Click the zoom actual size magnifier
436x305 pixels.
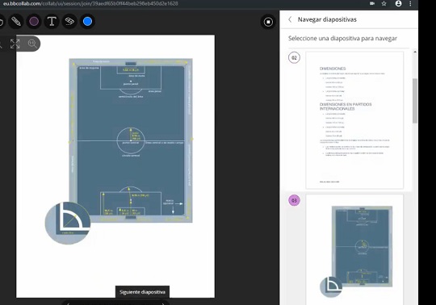tap(32, 44)
